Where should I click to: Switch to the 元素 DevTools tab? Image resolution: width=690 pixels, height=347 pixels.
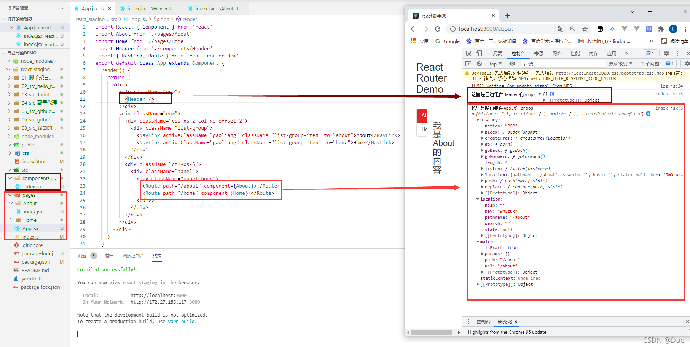click(497, 53)
